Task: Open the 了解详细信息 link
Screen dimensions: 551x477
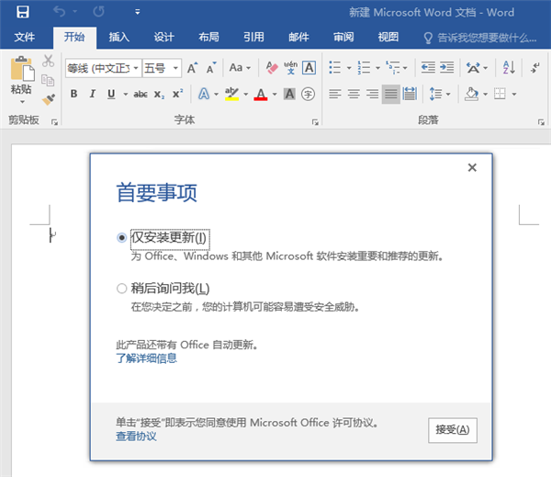Action: click(146, 358)
